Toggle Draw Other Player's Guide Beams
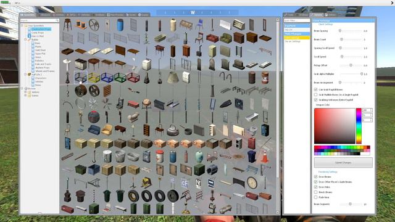The width and height of the screenshot is (395, 222). (315, 182)
